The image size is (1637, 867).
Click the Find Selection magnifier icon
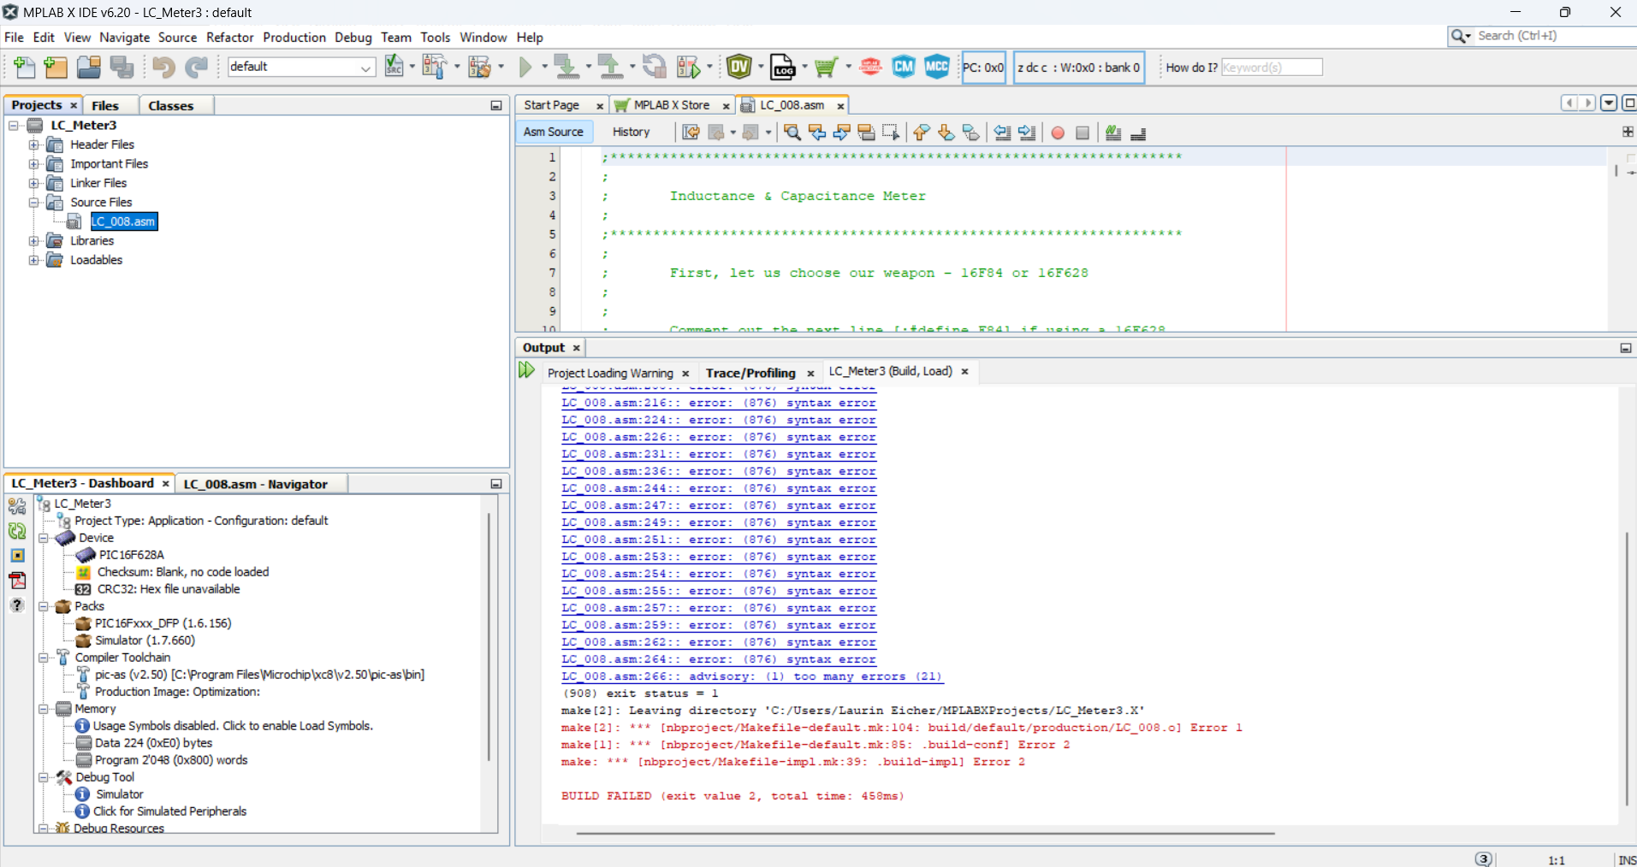coord(792,133)
